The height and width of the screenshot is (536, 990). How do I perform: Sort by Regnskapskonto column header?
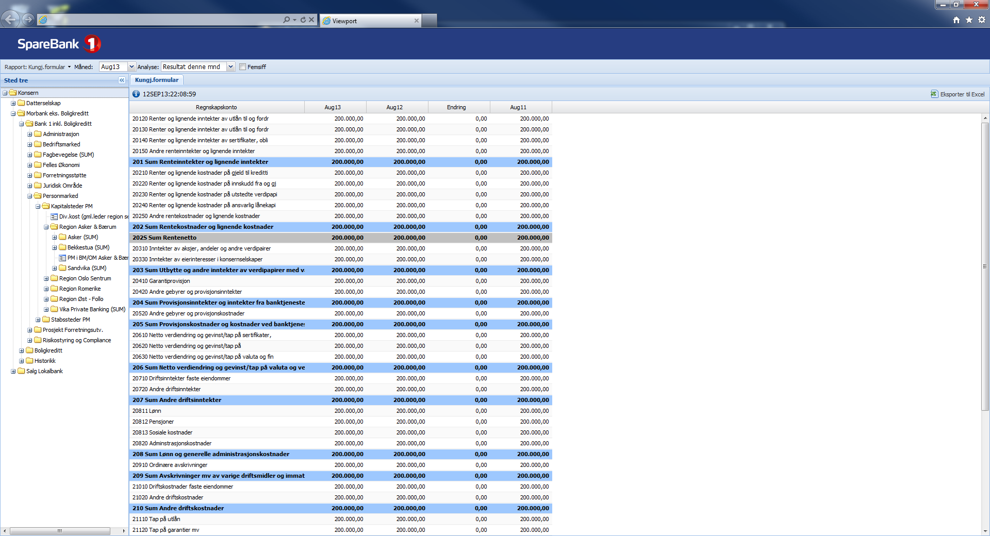(217, 107)
